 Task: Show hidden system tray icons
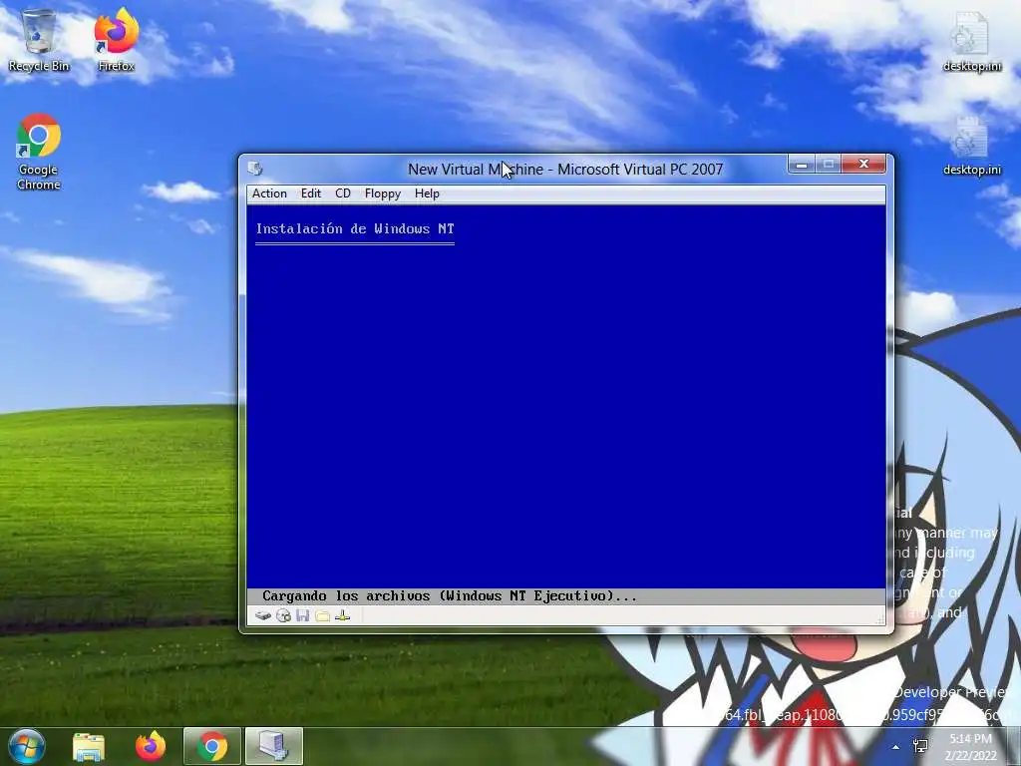click(x=896, y=747)
